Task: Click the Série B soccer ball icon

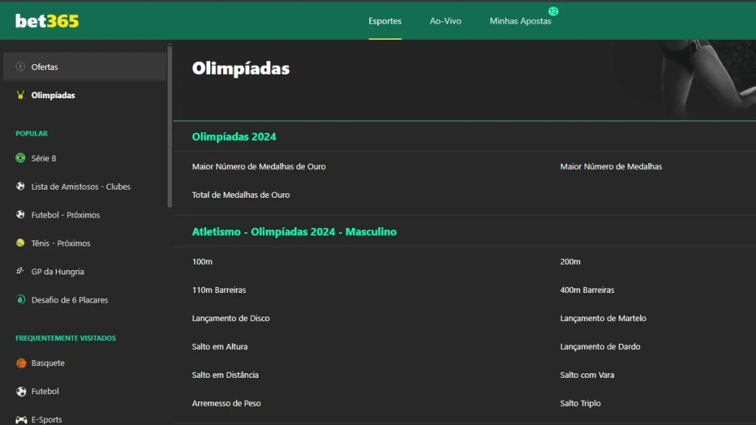Action: [x=20, y=158]
